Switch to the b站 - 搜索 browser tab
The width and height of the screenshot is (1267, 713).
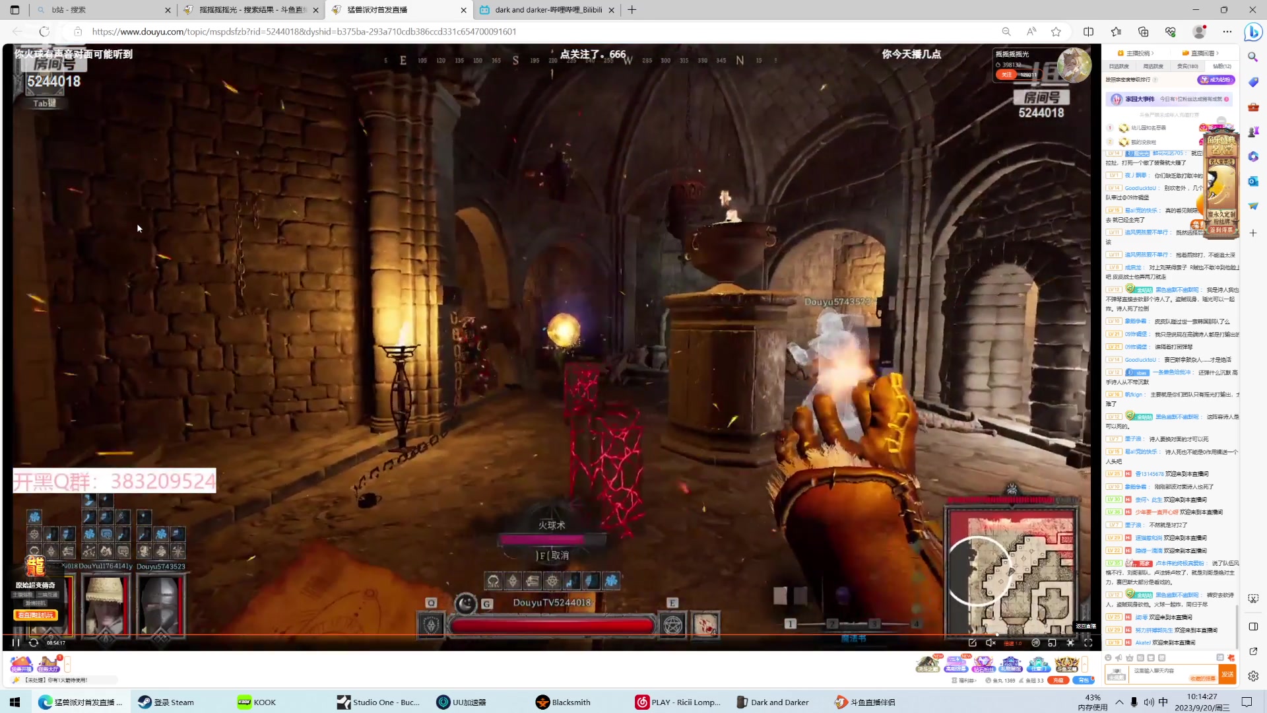102,10
